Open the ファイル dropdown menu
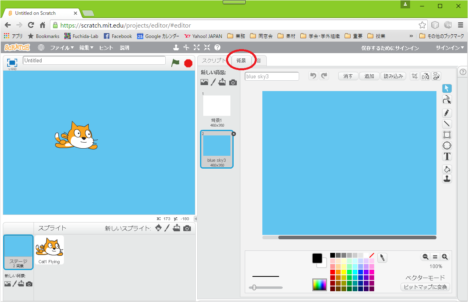 coord(62,48)
